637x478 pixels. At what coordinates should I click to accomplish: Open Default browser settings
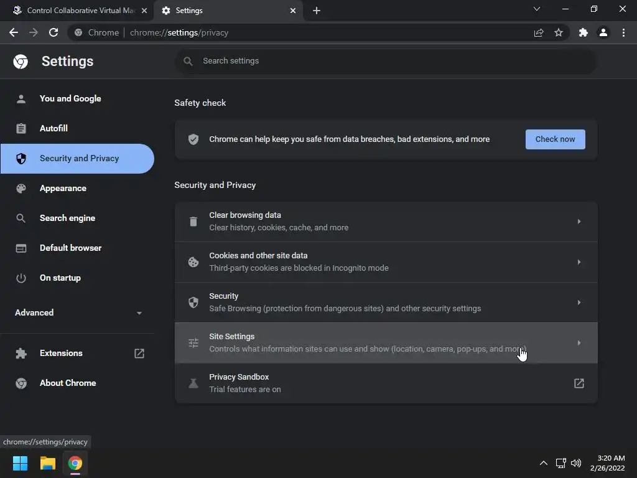77,248
